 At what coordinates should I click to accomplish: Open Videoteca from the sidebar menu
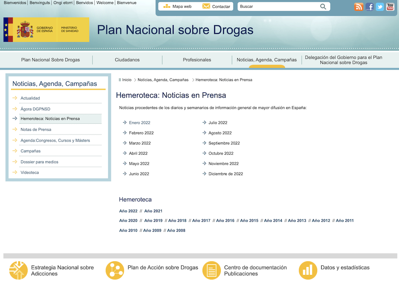[x=30, y=172]
